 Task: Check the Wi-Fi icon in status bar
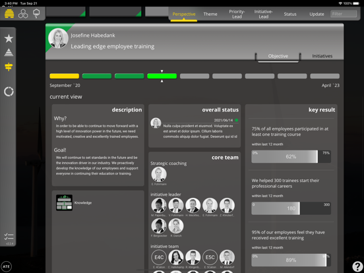(340, 3)
